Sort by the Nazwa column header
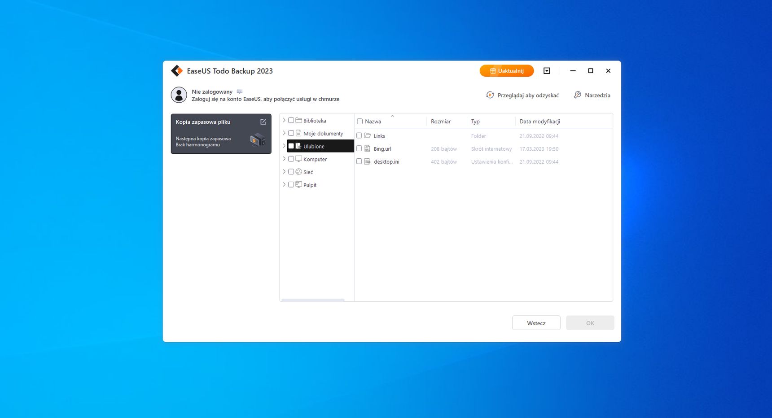Viewport: 772px width, 418px height. click(x=373, y=122)
